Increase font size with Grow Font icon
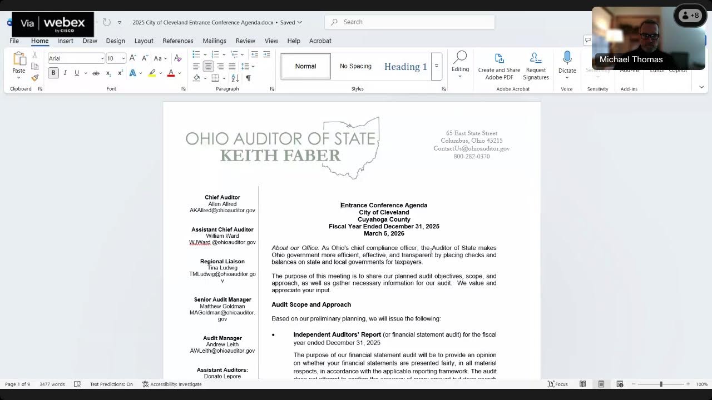The width and height of the screenshot is (712, 400). click(x=132, y=58)
